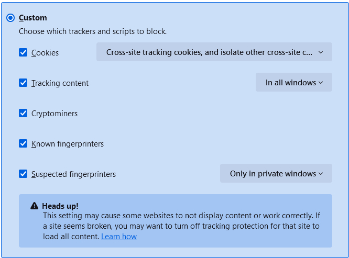This screenshot has height=258, width=349.
Task: Expand the 'Only in private windows' dropdown
Action: click(x=276, y=173)
